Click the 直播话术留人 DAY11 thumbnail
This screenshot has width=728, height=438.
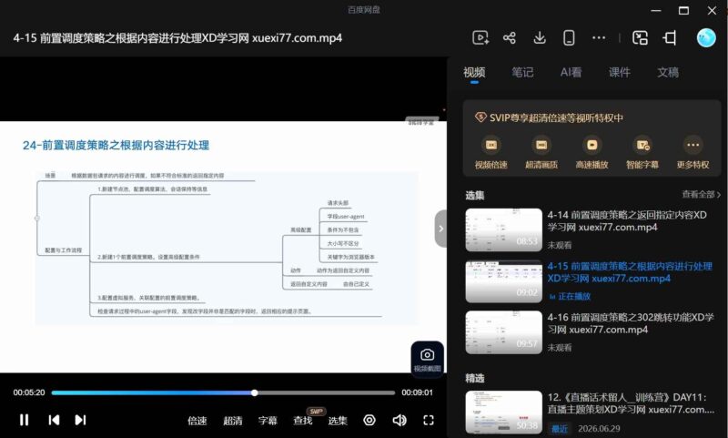coord(504,413)
